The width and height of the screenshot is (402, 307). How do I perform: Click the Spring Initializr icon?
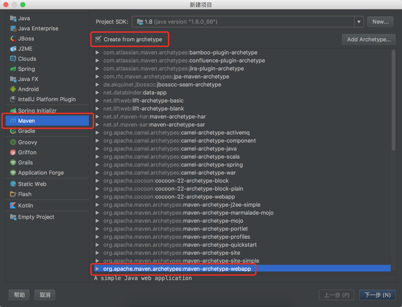point(13,111)
